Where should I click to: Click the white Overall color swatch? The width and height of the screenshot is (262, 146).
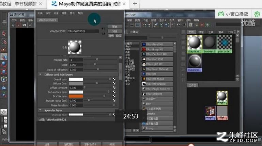pos(76,79)
